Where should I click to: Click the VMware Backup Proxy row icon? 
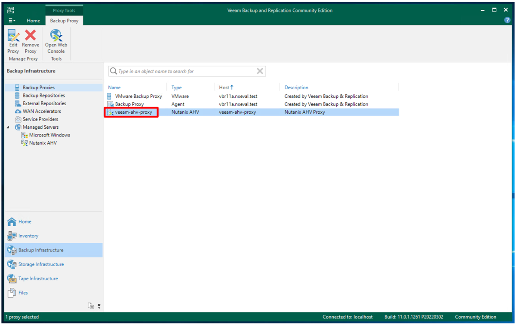(110, 96)
